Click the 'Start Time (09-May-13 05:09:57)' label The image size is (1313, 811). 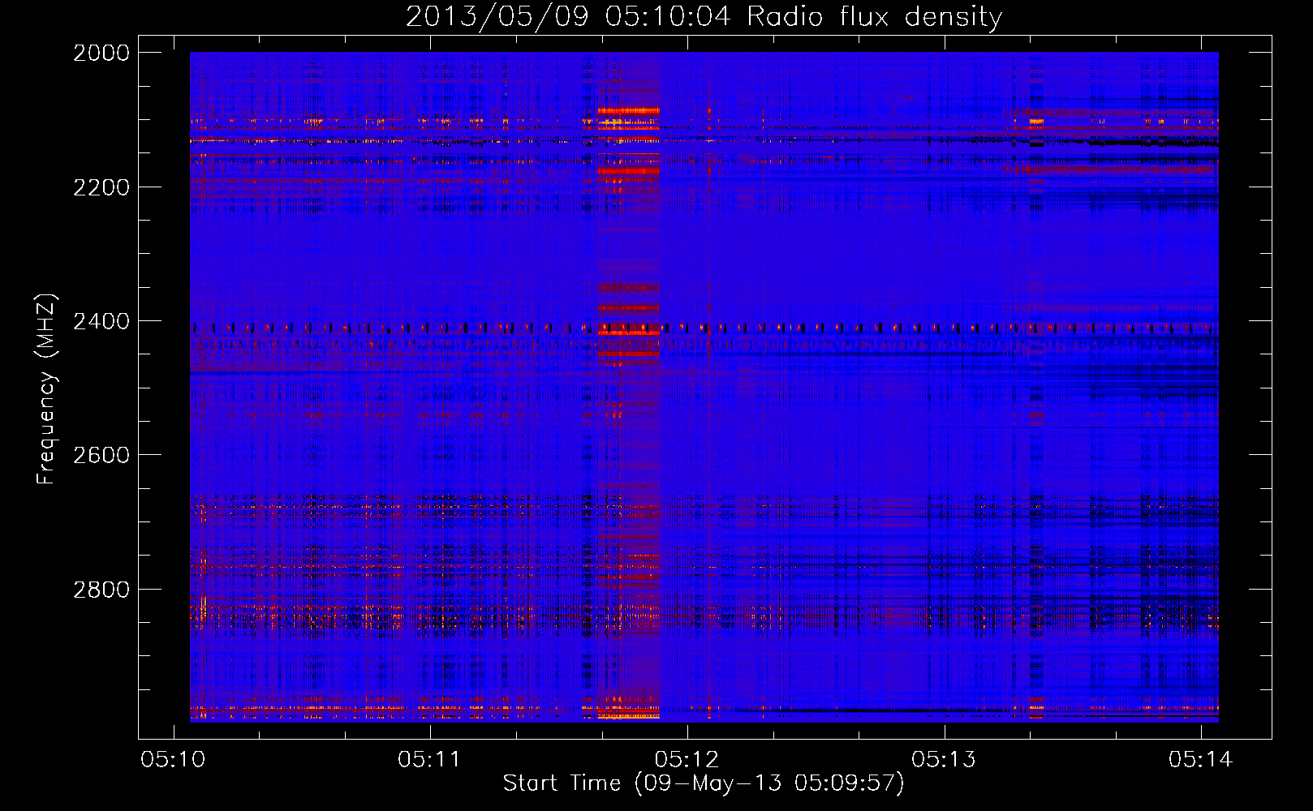coord(704,783)
